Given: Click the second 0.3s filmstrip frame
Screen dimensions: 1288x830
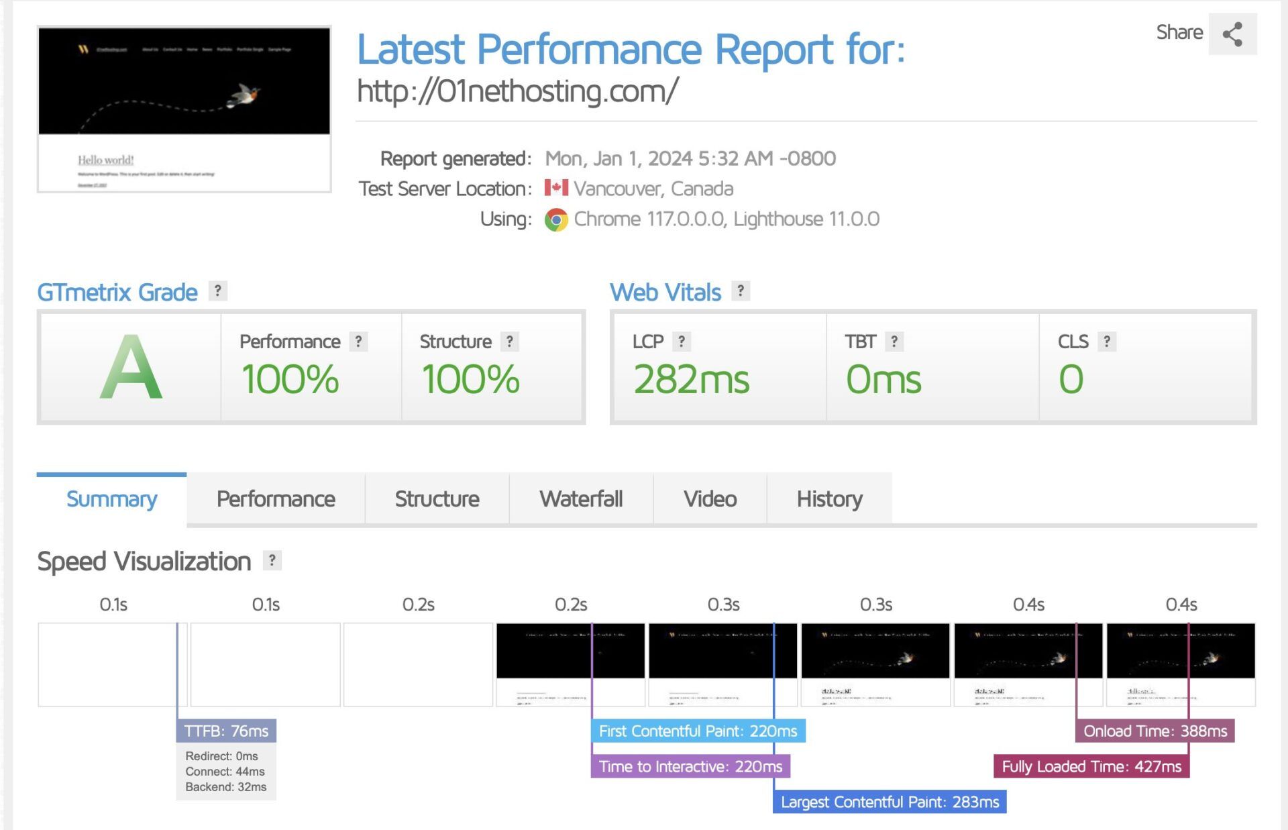Looking at the screenshot, I should pos(875,664).
